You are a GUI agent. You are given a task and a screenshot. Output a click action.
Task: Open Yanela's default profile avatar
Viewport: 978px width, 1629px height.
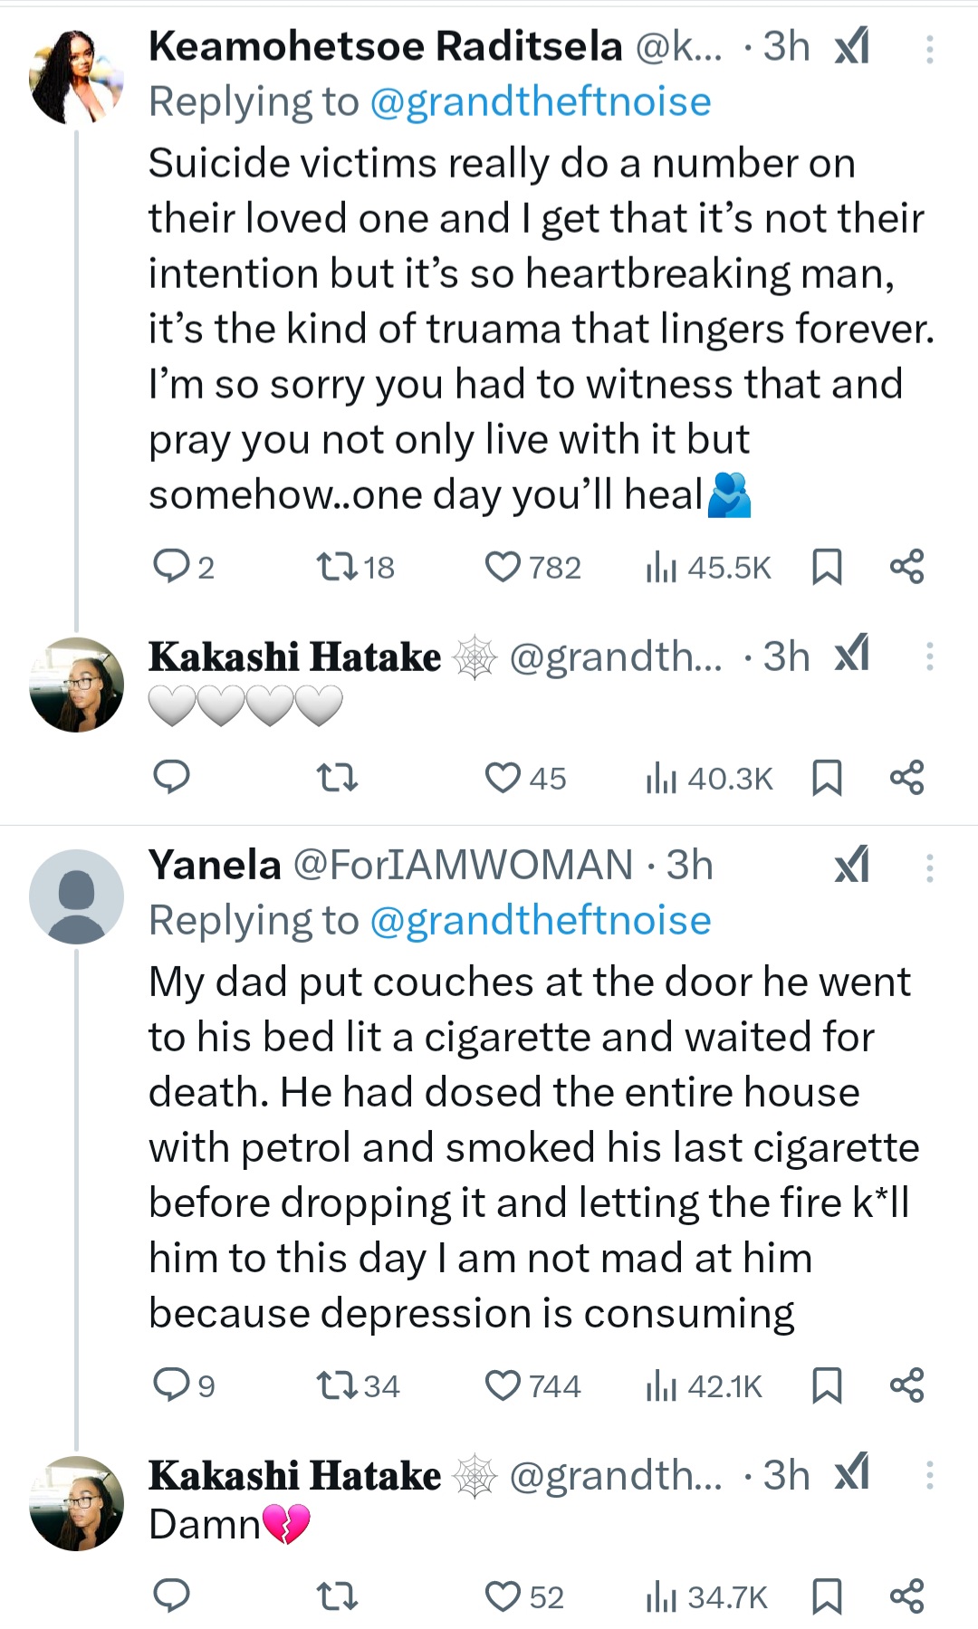[77, 896]
